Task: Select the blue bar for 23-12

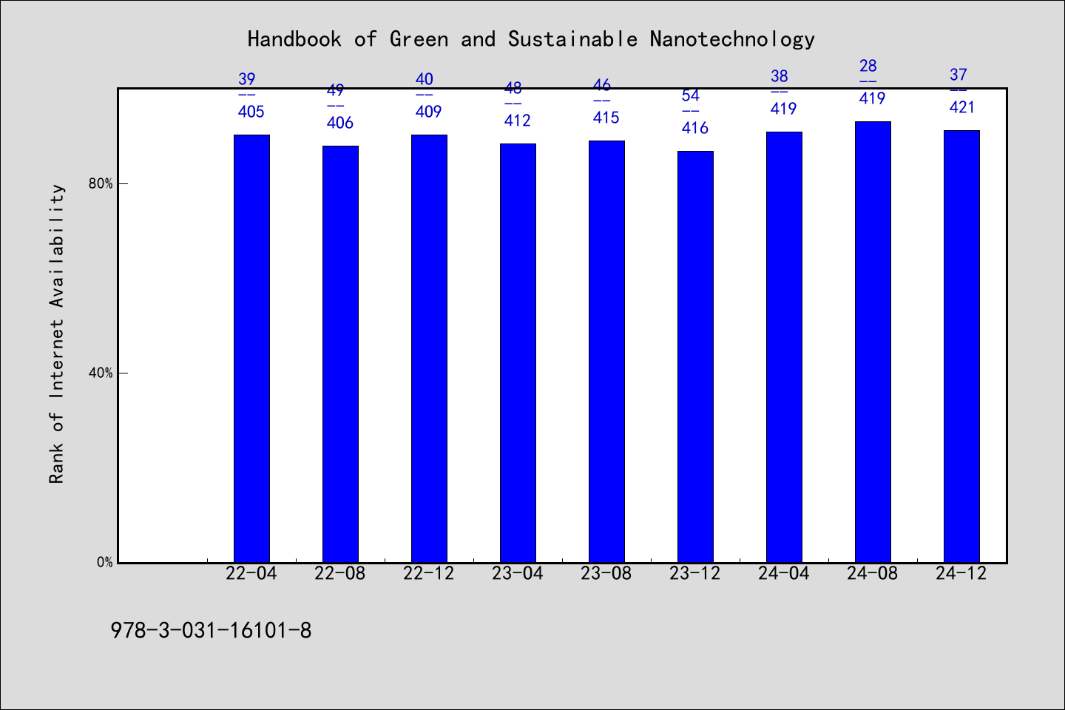Action: pyautogui.click(x=695, y=356)
